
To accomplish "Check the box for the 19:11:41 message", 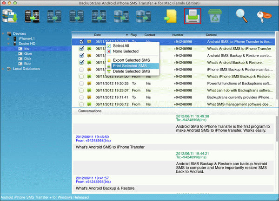I will 81,97.
